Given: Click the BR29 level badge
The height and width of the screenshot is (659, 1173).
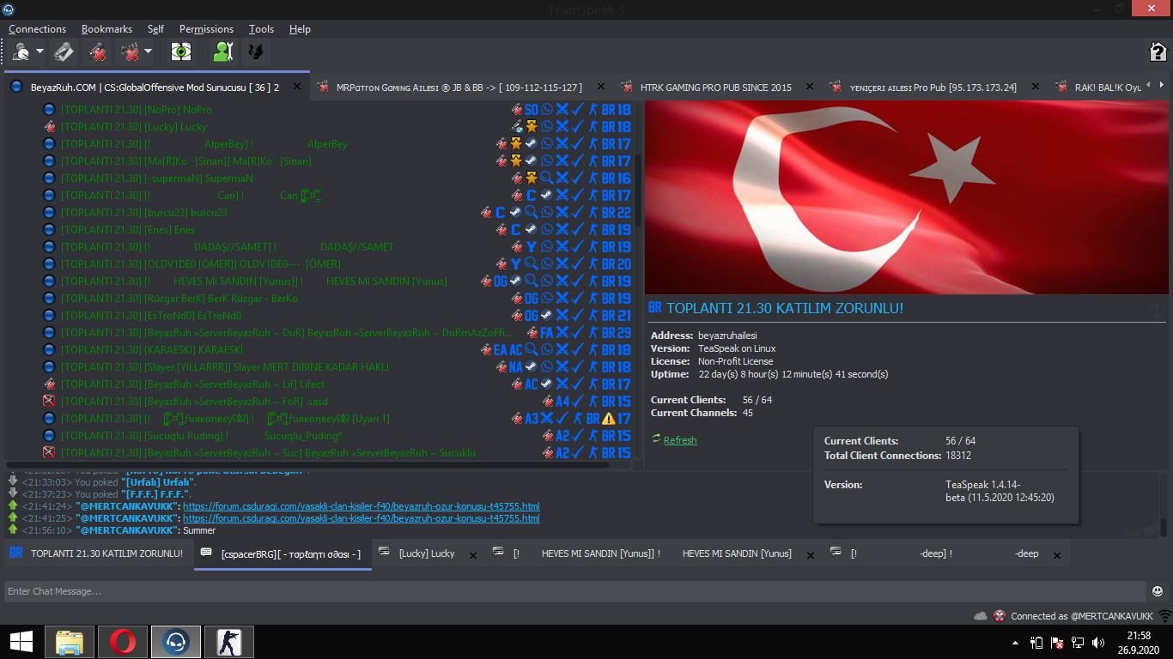Looking at the screenshot, I should (617, 333).
